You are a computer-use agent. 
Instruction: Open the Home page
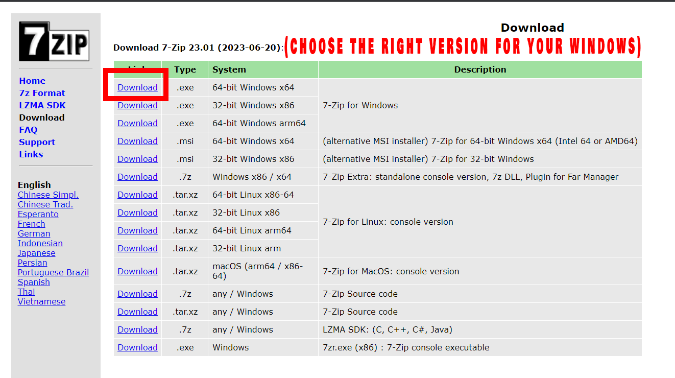(32, 80)
